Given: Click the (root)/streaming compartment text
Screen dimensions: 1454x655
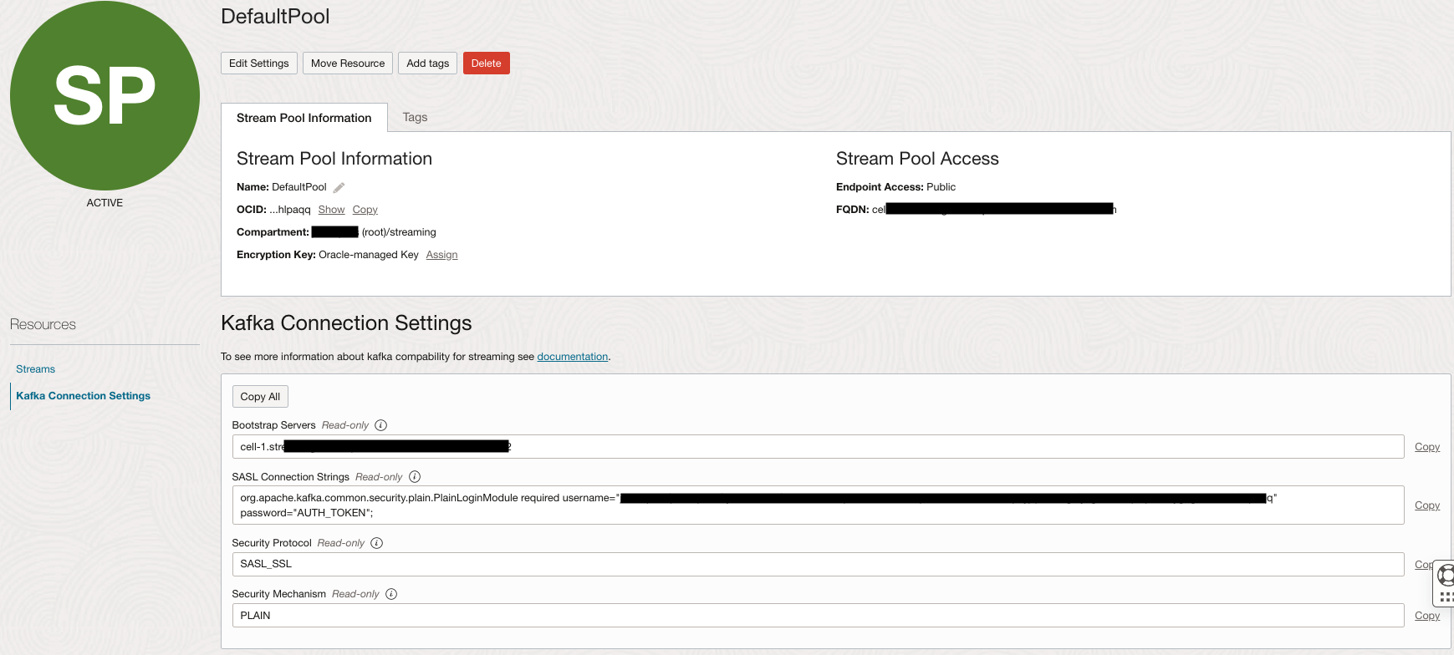Looking at the screenshot, I should (x=399, y=232).
